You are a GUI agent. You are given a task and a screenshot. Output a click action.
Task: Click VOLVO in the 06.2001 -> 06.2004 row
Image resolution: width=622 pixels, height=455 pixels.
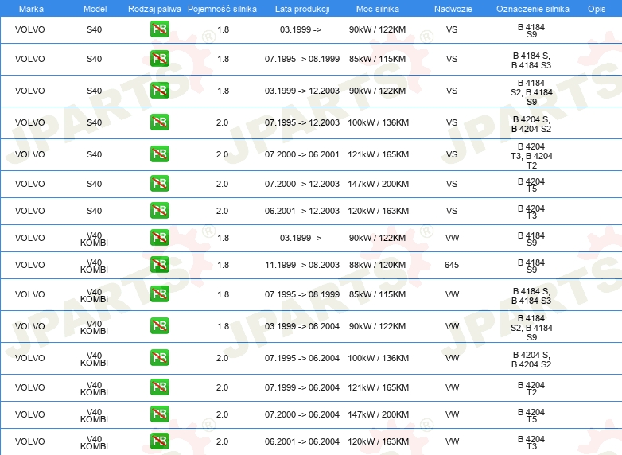(29, 441)
